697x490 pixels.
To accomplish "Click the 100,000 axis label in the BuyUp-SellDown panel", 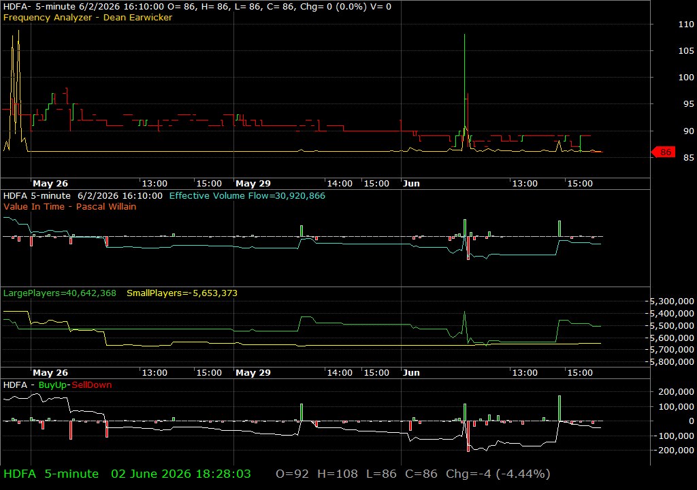I will (x=676, y=406).
